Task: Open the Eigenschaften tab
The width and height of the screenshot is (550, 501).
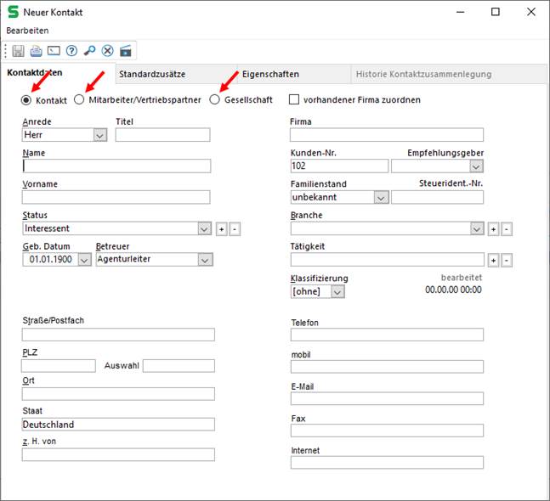Action: coord(269,74)
